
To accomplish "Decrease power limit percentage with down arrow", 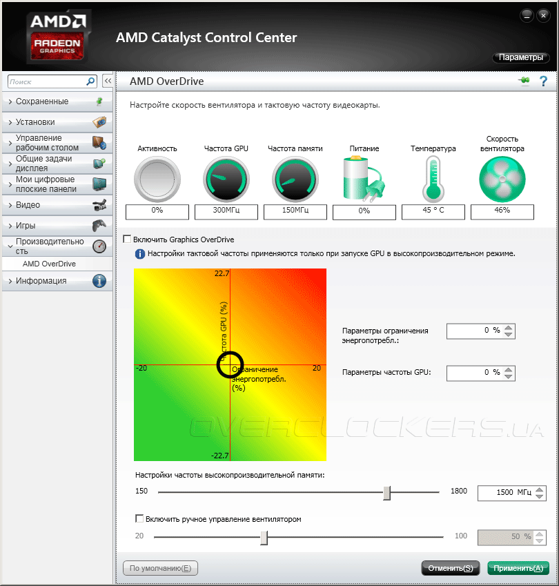I will click(508, 334).
